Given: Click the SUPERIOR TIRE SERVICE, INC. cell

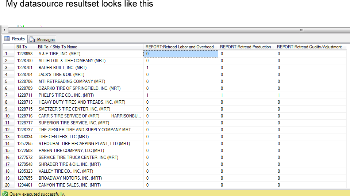Looking at the screenshot, I should (90, 123).
